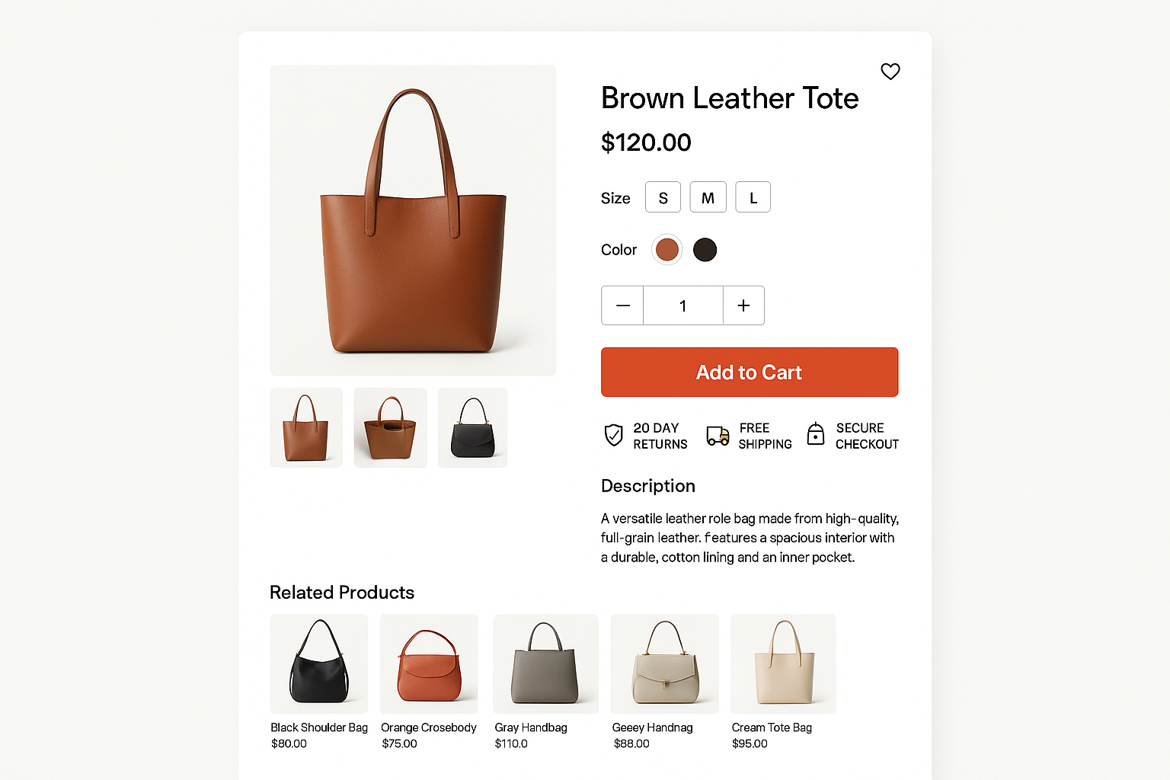The image size is (1170, 780).
Task: Click the Free Shipping truck icon
Action: tap(716, 435)
